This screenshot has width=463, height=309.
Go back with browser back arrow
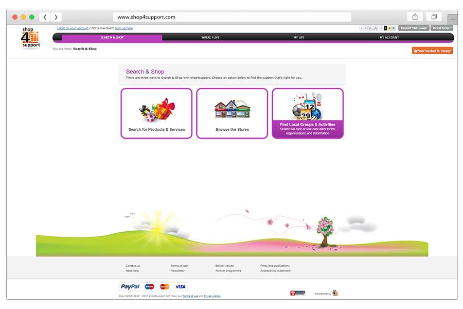pyautogui.click(x=45, y=17)
